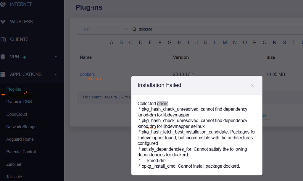This screenshot has height=181, width=303.
Task: Select Network Storage in sidebar
Action: [21, 127]
